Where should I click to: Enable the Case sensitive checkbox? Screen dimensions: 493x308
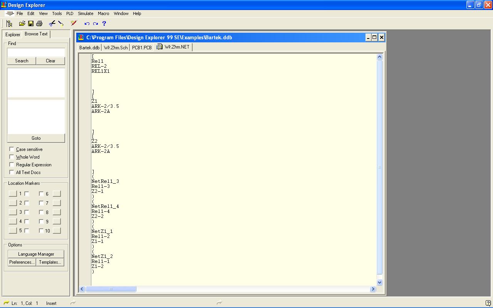click(x=12, y=149)
